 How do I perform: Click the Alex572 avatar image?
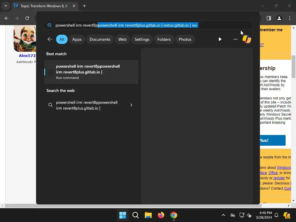[25, 38]
